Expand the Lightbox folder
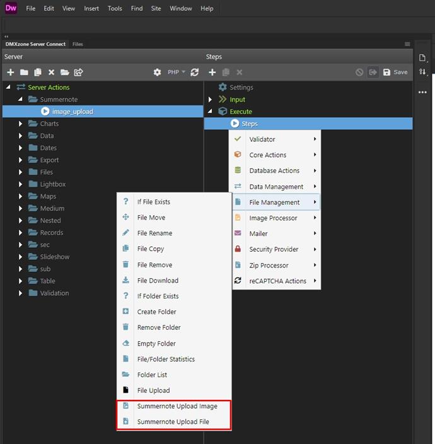The height and width of the screenshot is (444, 435). point(20,184)
